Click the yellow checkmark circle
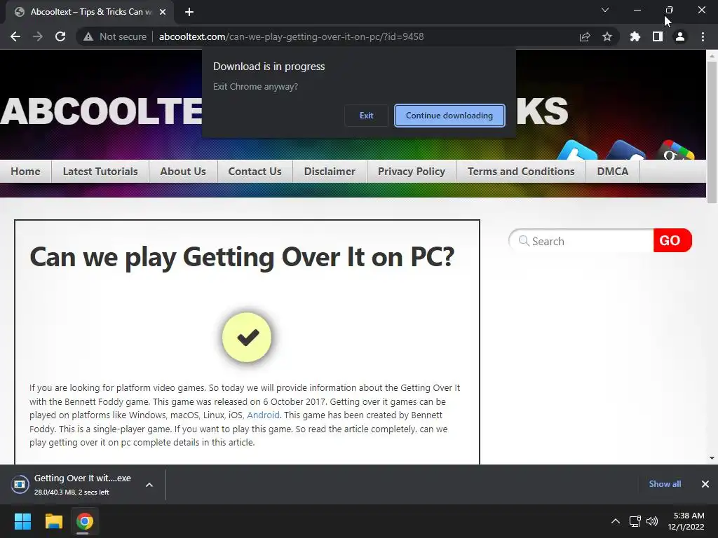 (x=247, y=338)
